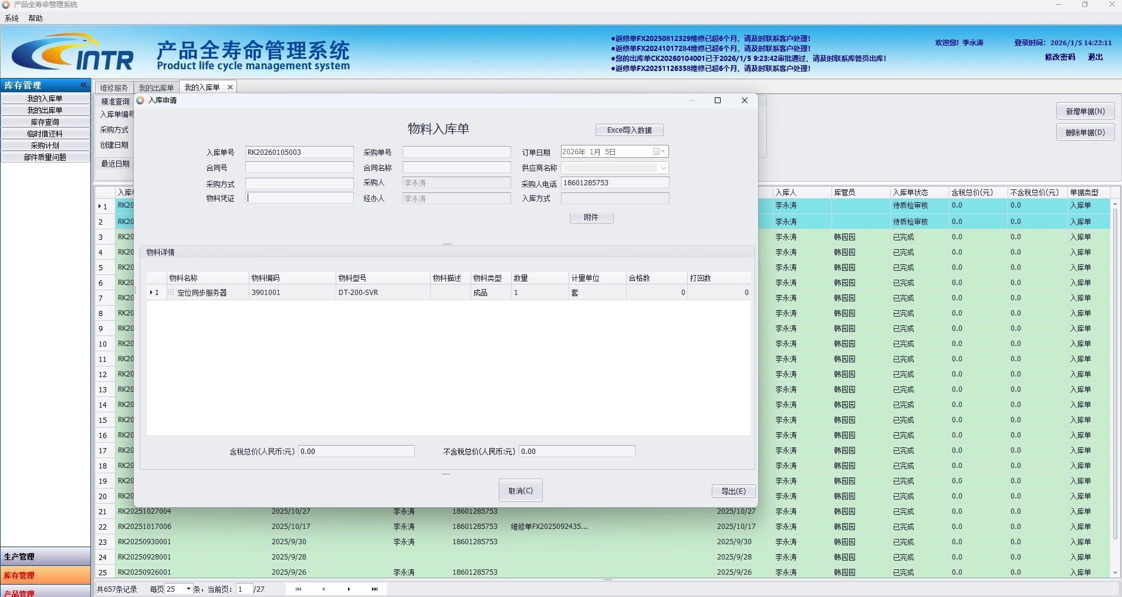Open the 帮助 menu

[35, 18]
